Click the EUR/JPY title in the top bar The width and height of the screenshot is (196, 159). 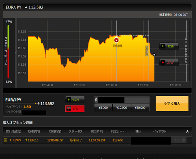point(13,7)
